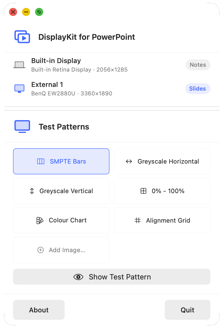Image resolution: width=224 pixels, height=330 pixels.
Task: Toggle the Notes badge on Built-in Display
Action: (x=198, y=65)
